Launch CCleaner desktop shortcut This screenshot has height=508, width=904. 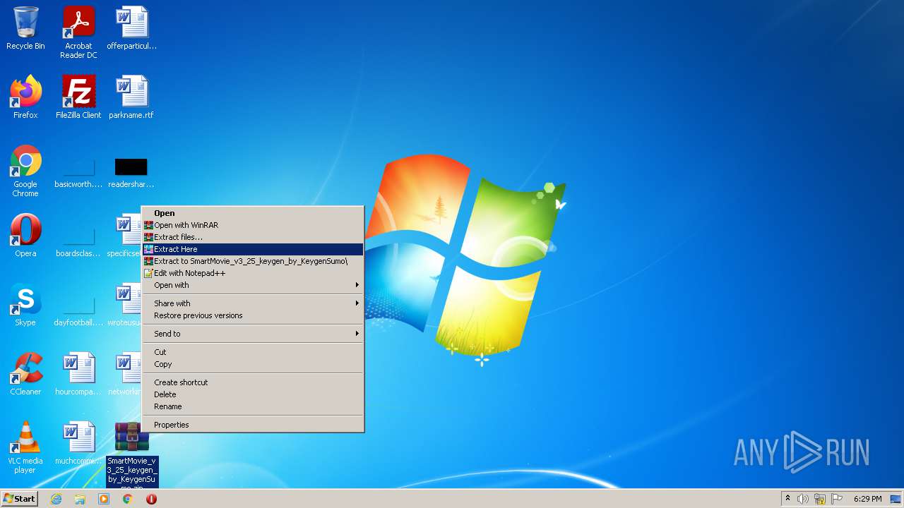[x=25, y=374]
